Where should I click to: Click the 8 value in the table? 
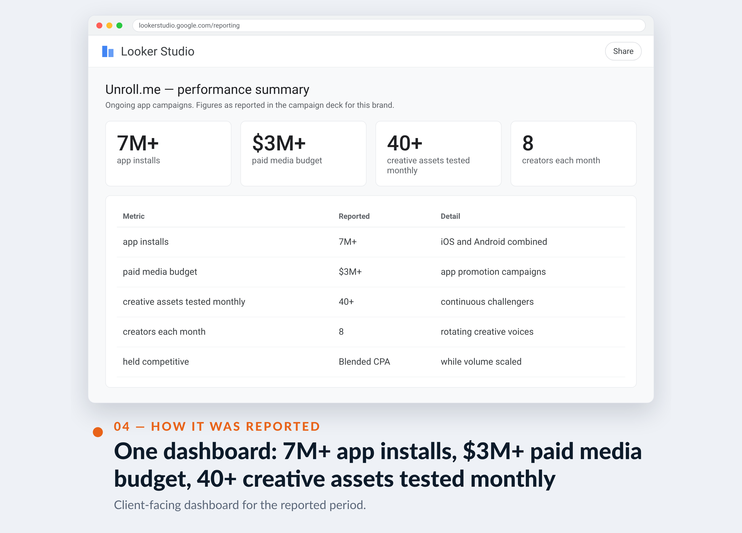click(x=341, y=332)
